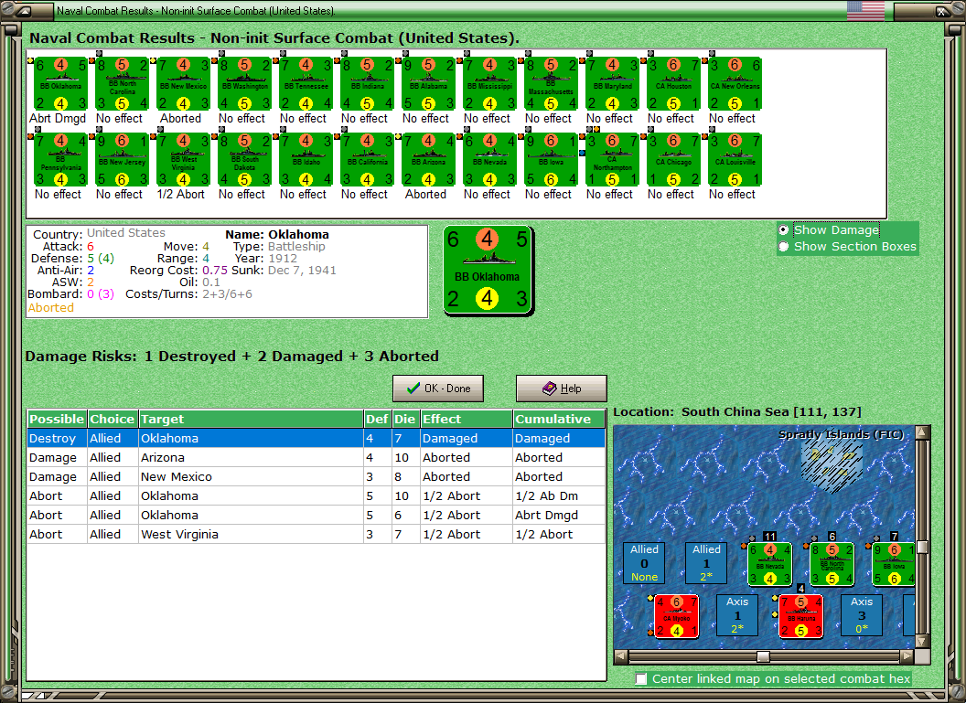Viewport: 966px width, 703px height.
Task: Select the BB Mississippi unit counter
Action: click(x=489, y=84)
